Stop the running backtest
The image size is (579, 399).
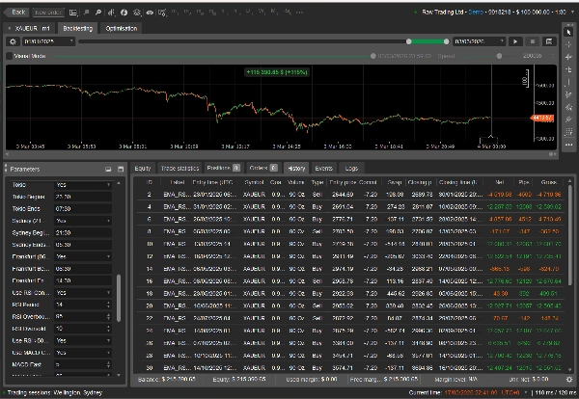pos(533,42)
